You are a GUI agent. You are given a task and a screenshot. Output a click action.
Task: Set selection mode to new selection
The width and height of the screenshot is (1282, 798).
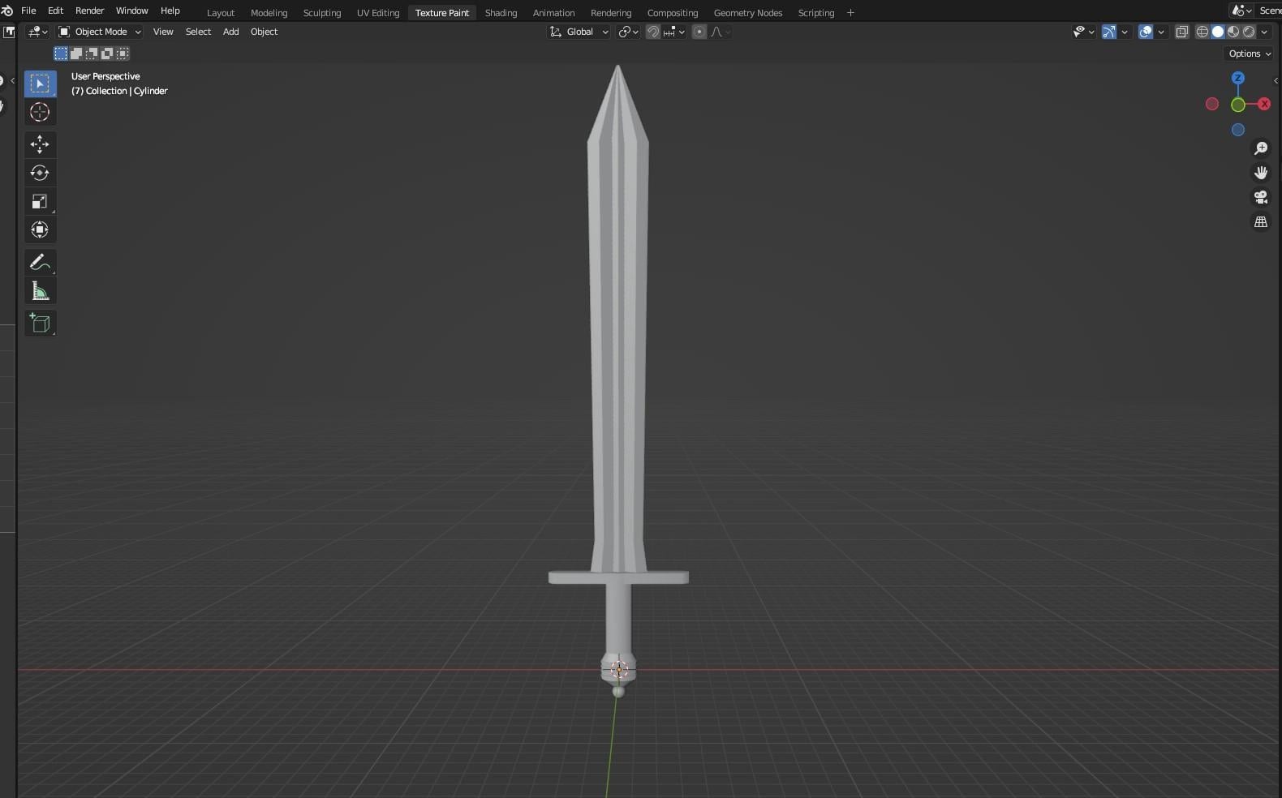[61, 54]
